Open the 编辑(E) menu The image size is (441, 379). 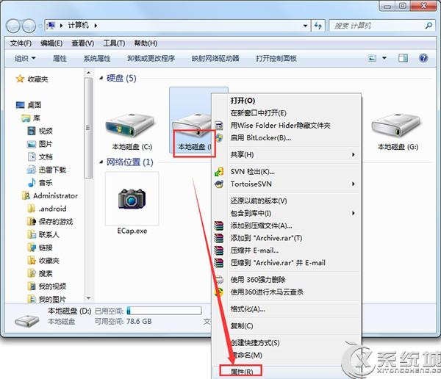point(51,43)
